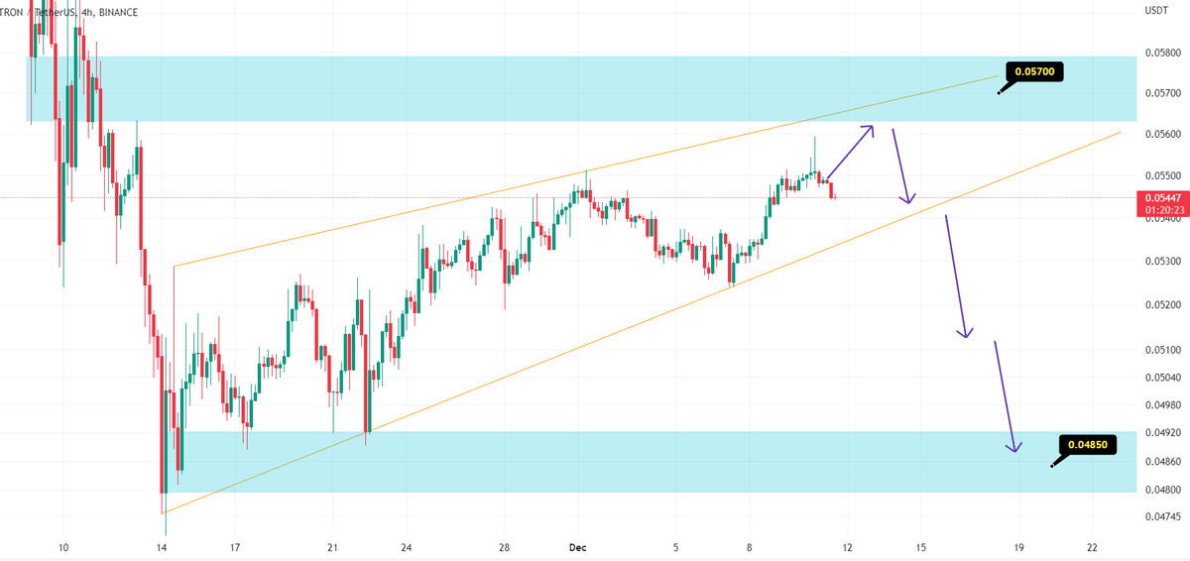
Task: Click the 0.05100 price axis label
Action: pyautogui.click(x=1160, y=350)
